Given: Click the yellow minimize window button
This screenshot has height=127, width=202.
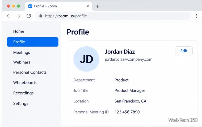Looking at the screenshot, I should click(x=13, y=6).
